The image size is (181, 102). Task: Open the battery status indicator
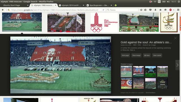[164, 2]
